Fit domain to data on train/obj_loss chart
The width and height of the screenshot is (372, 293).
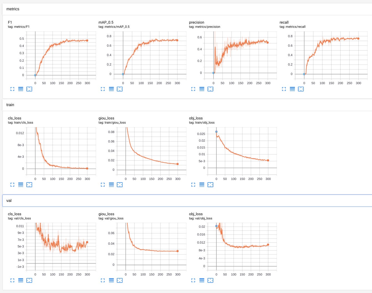click(x=210, y=185)
